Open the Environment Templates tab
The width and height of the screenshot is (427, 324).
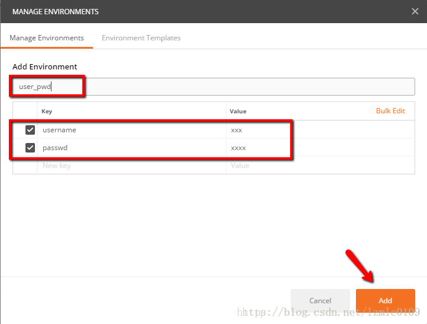[141, 38]
